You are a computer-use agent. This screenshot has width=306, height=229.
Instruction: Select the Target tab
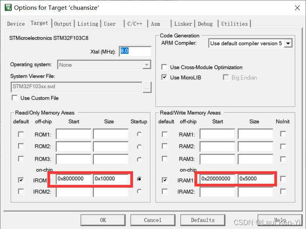pyautogui.click(x=40, y=23)
